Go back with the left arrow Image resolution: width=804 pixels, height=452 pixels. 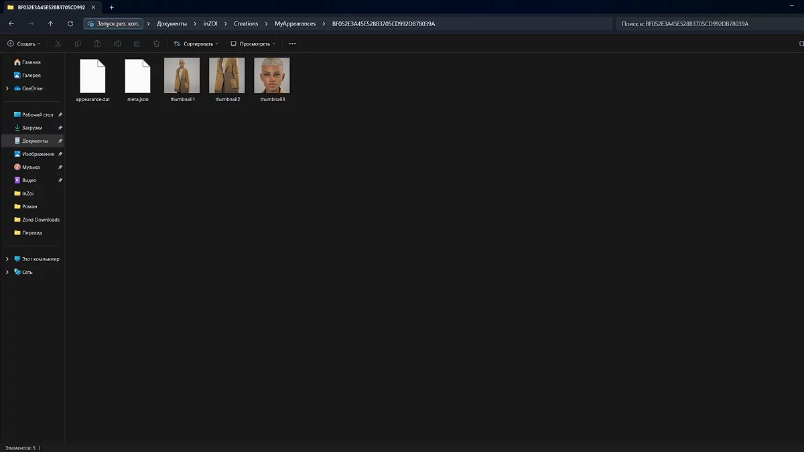coord(11,23)
